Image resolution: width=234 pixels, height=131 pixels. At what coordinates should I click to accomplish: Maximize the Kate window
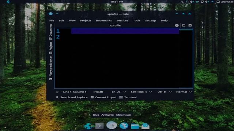tap(183, 14)
